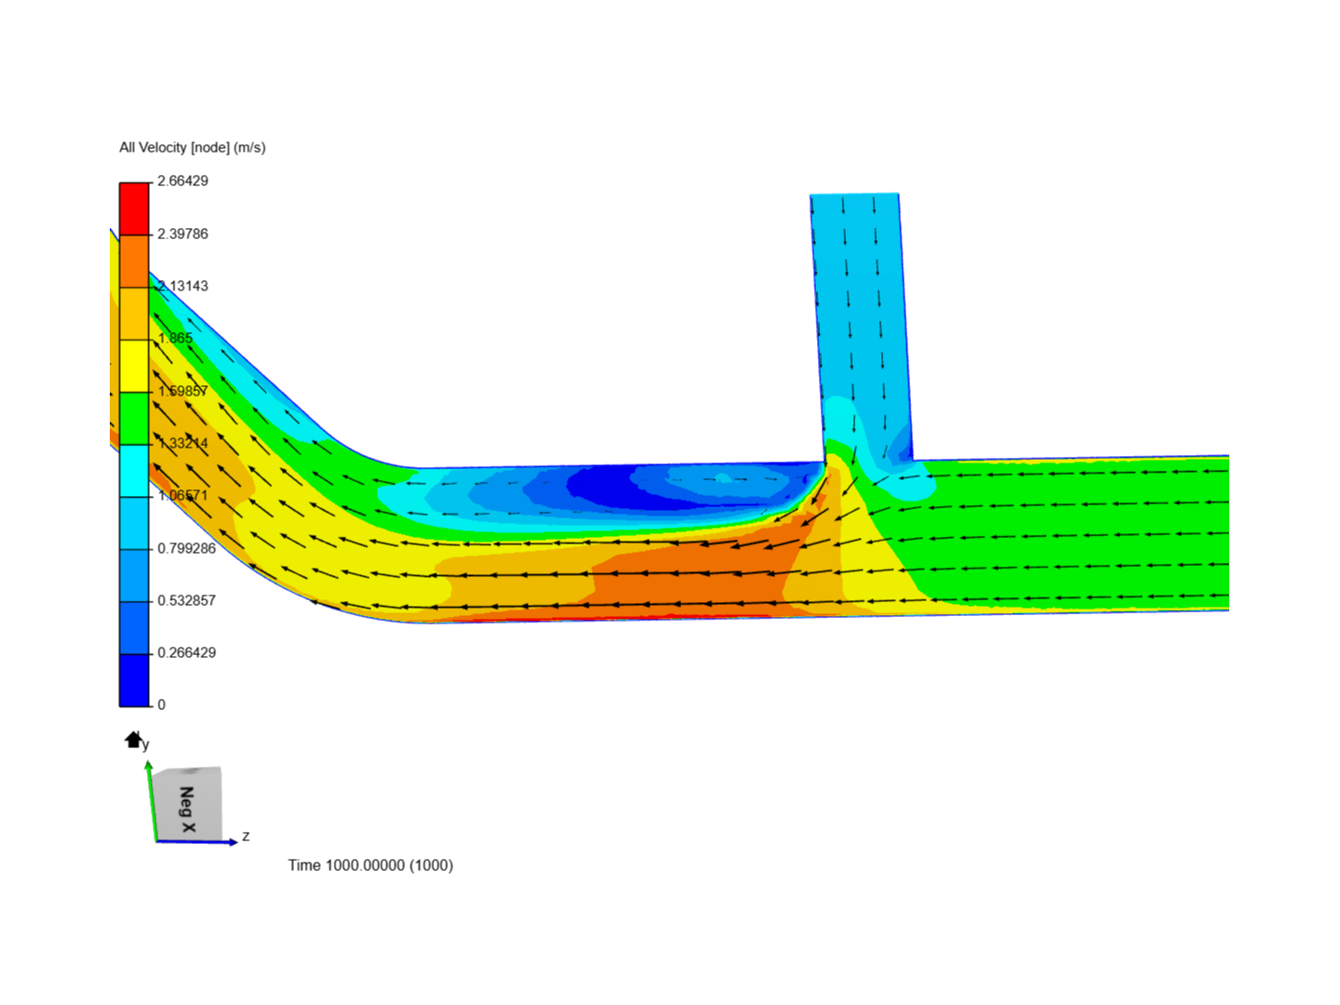Click the y axis letter label
This screenshot has width=1340, height=1005.
pyautogui.click(x=146, y=744)
